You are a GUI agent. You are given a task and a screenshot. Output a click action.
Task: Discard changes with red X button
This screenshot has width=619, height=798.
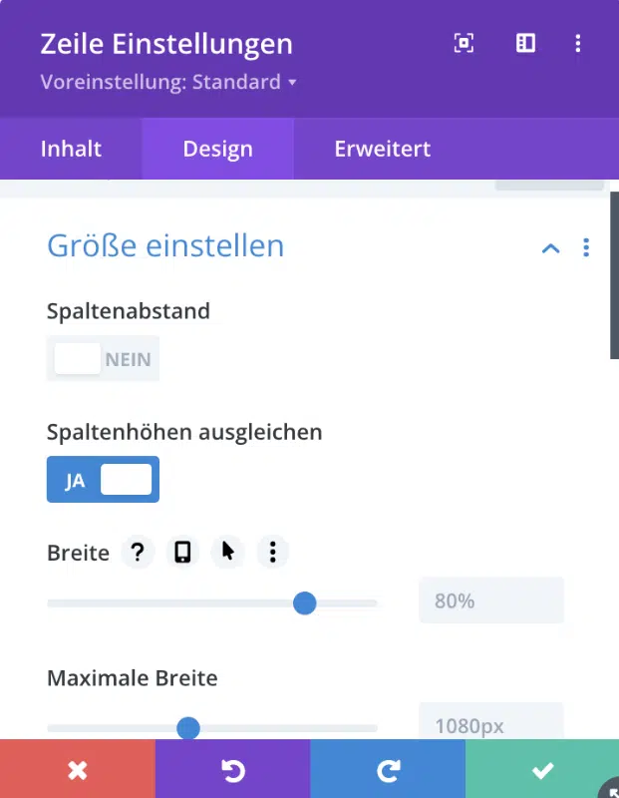pyautogui.click(x=78, y=769)
